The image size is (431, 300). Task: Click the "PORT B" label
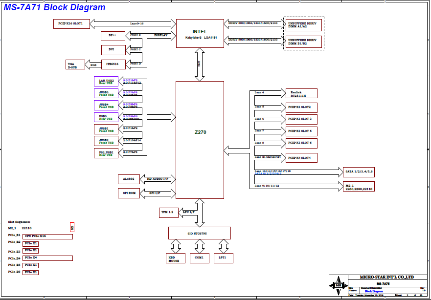[136, 35]
